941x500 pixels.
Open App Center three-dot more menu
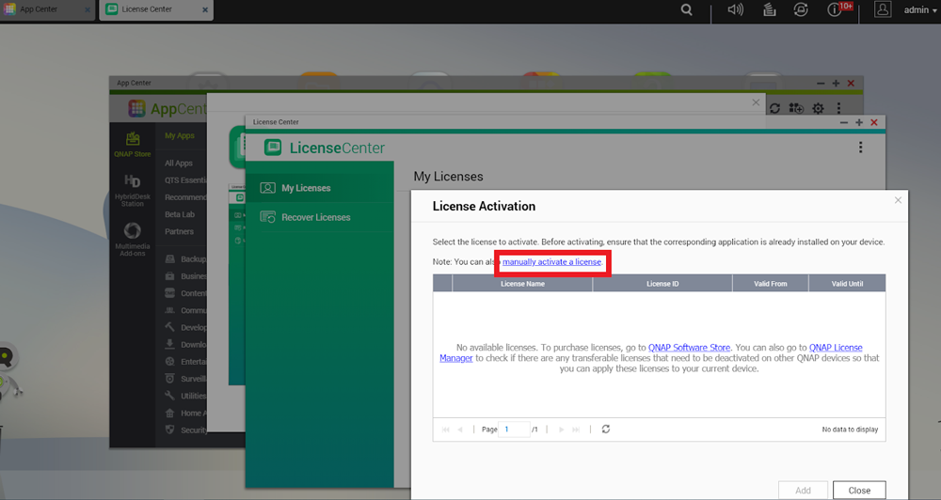[x=838, y=109]
